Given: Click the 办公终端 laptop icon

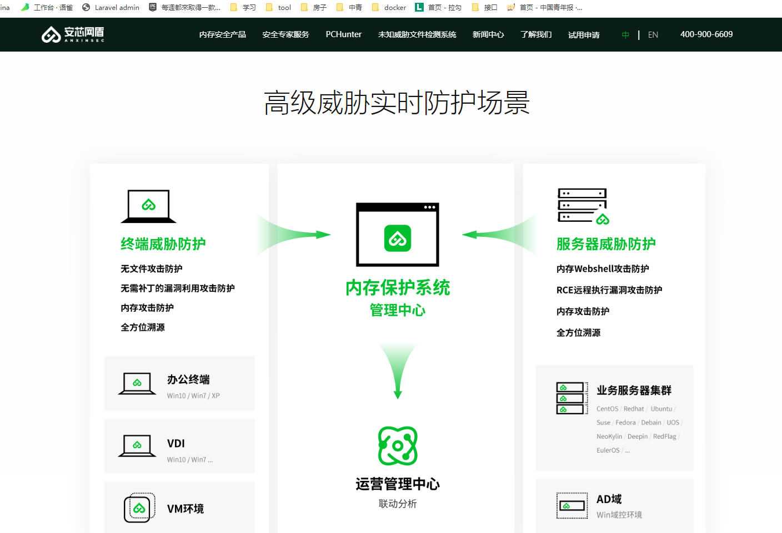Looking at the screenshot, I should point(137,384).
